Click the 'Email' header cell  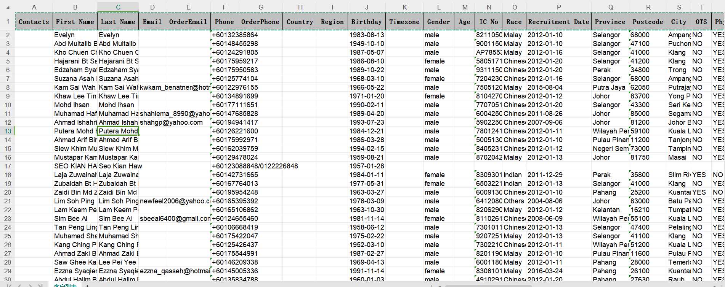point(152,22)
